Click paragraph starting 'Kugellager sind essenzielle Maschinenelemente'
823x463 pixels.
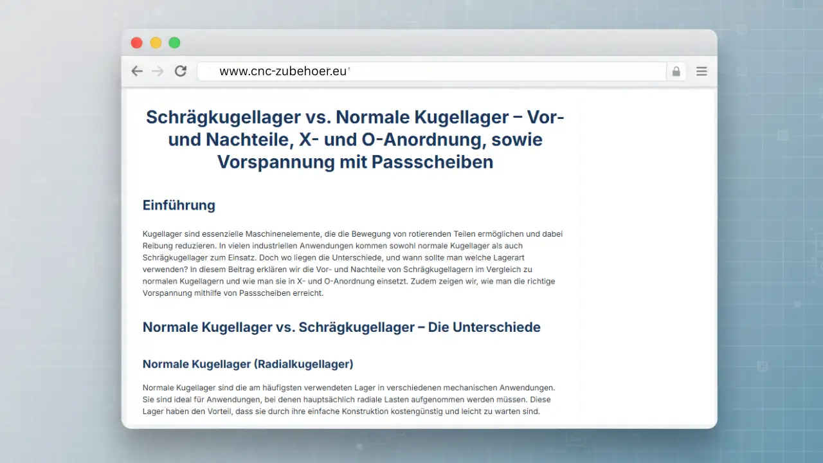tap(352, 264)
